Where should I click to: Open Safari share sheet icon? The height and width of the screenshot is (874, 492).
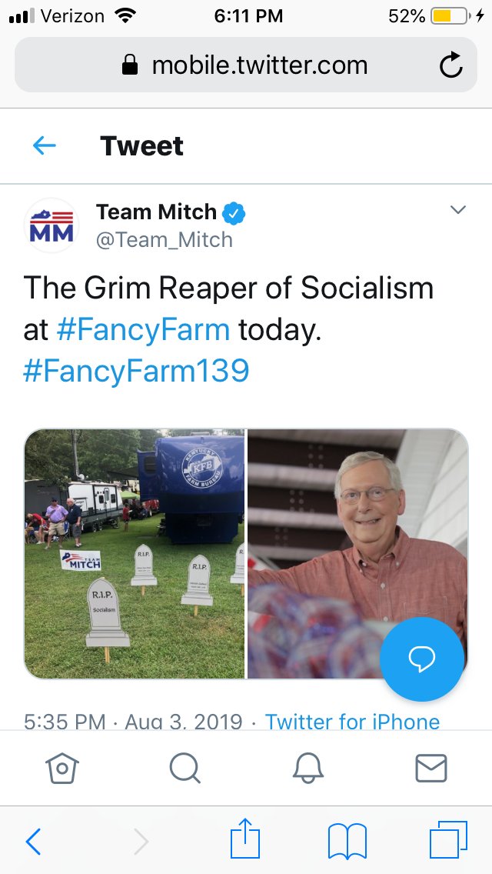pos(245,838)
